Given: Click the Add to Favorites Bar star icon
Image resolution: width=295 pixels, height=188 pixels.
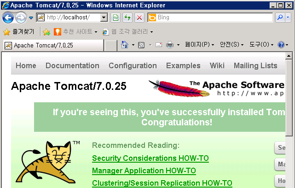Looking at the screenshot, I should click(46, 32).
